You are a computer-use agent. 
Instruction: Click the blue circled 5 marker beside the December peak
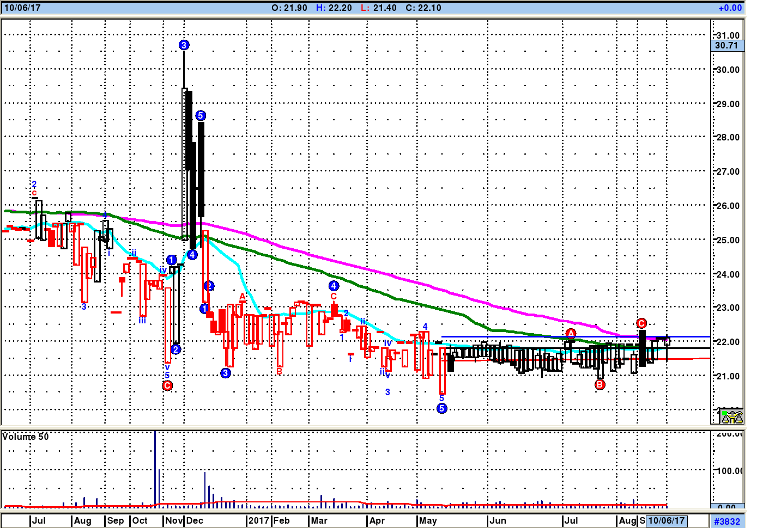[x=200, y=115]
